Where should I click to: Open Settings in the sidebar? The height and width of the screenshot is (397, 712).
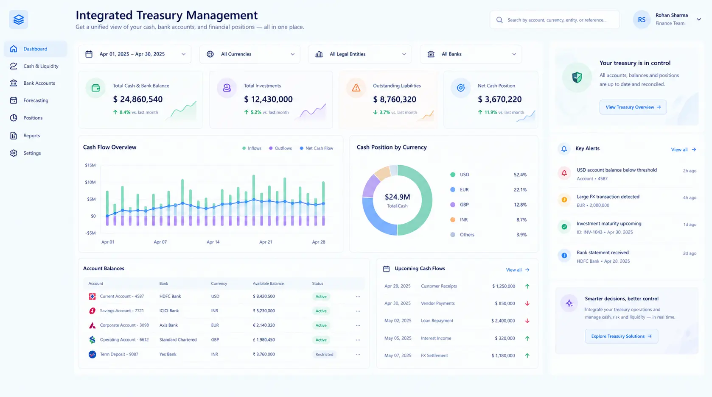pyautogui.click(x=36, y=153)
